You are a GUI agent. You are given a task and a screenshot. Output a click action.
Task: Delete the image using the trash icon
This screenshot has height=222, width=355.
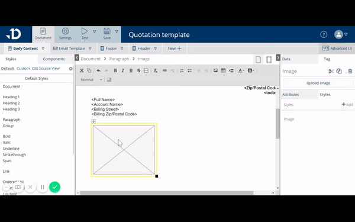pos(350,72)
